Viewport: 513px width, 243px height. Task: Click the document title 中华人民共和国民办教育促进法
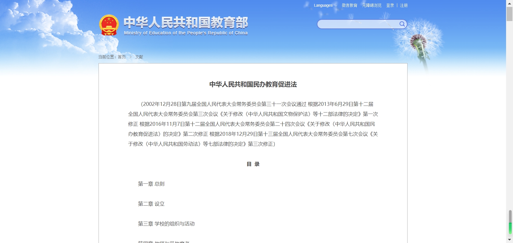[253, 85]
